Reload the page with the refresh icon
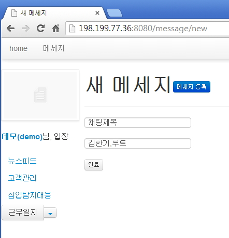This screenshot has width=229, height=238. click(x=41, y=29)
